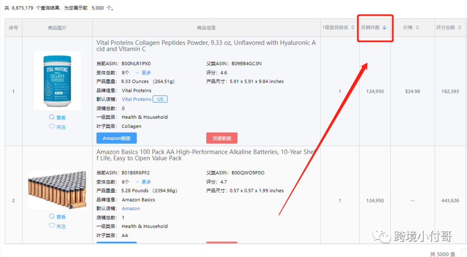Click heart 关注 icon for Amazon Basics batteries
467x257 pixels.
point(52,226)
